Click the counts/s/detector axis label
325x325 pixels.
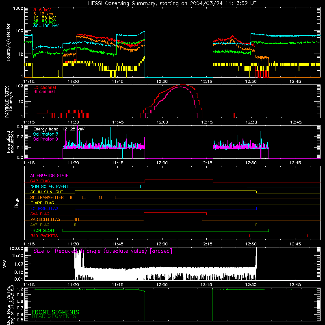point(8,42)
